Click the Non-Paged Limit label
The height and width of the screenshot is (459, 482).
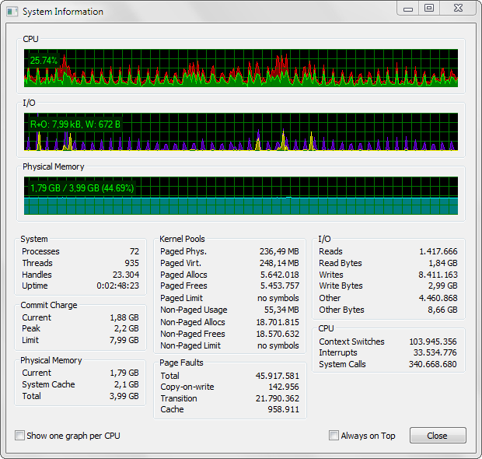coord(190,345)
